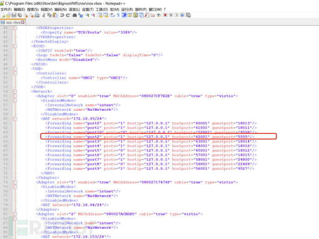
Task: Collapse the USB fold on line 49
Action: (x=15, y=69)
